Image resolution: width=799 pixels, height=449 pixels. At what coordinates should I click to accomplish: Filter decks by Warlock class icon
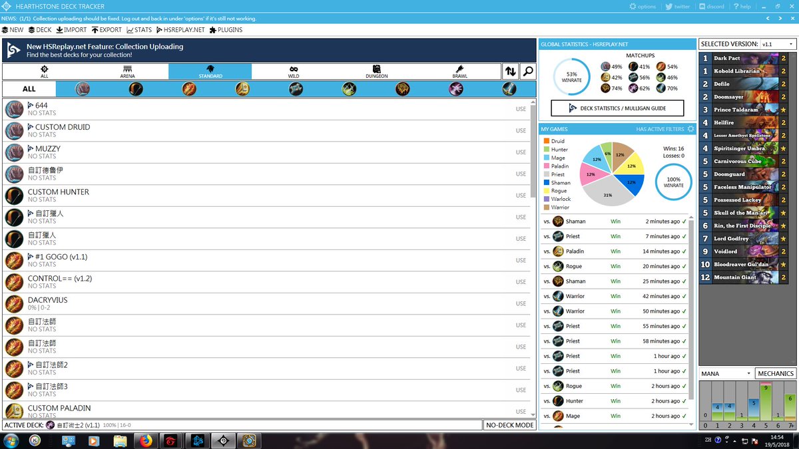(455, 88)
